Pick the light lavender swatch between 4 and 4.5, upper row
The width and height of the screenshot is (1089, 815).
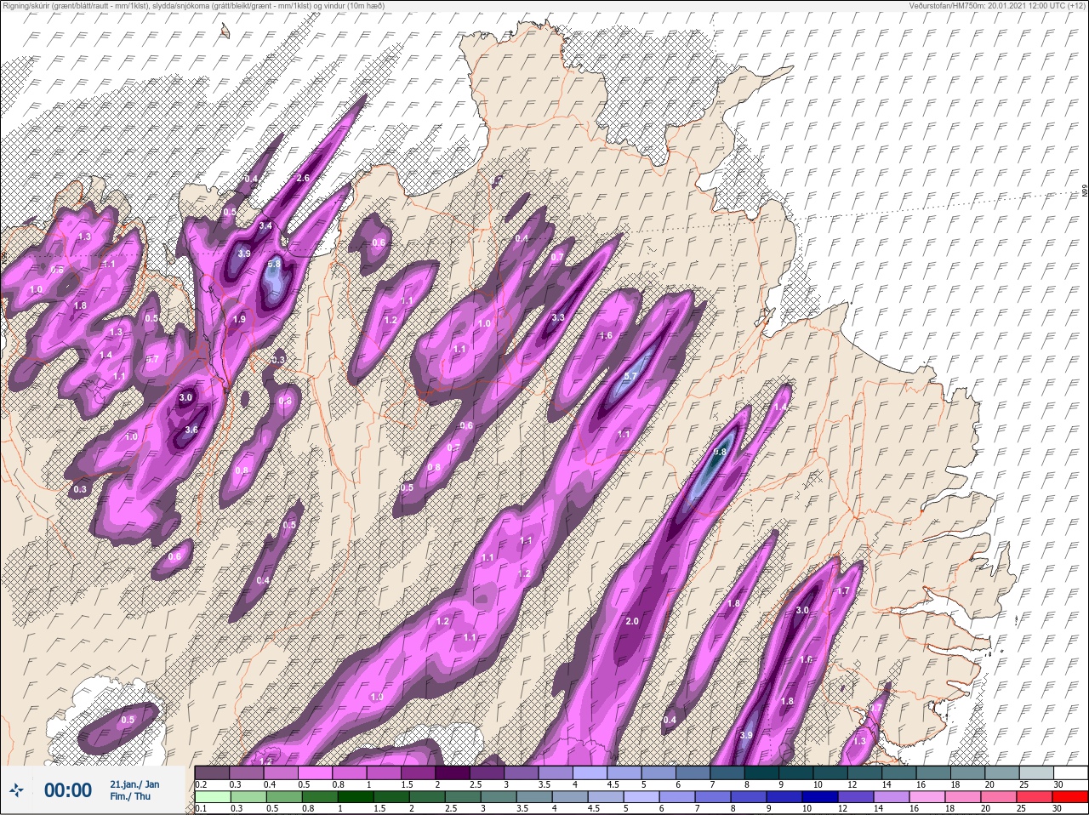[591, 772]
